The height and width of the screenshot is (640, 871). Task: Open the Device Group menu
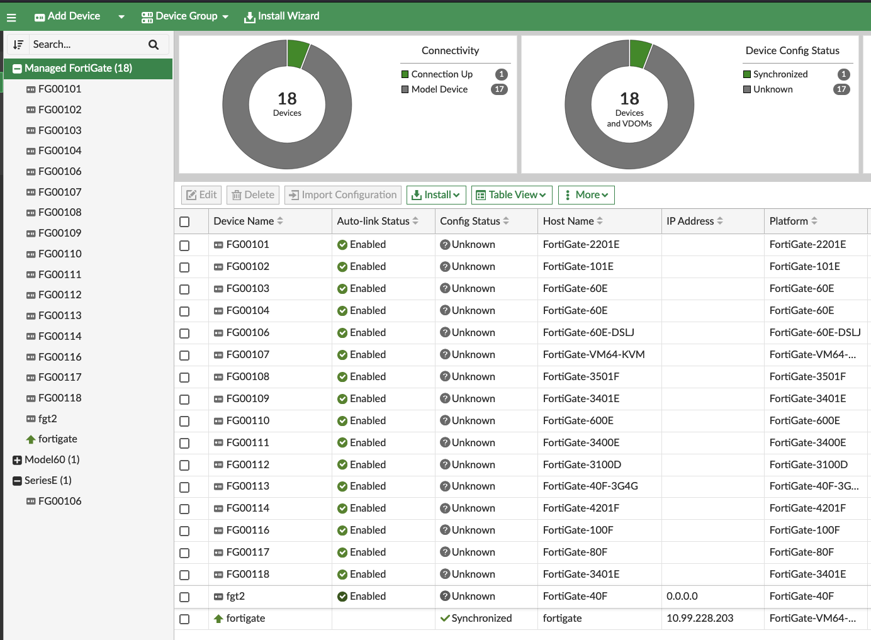click(x=185, y=16)
